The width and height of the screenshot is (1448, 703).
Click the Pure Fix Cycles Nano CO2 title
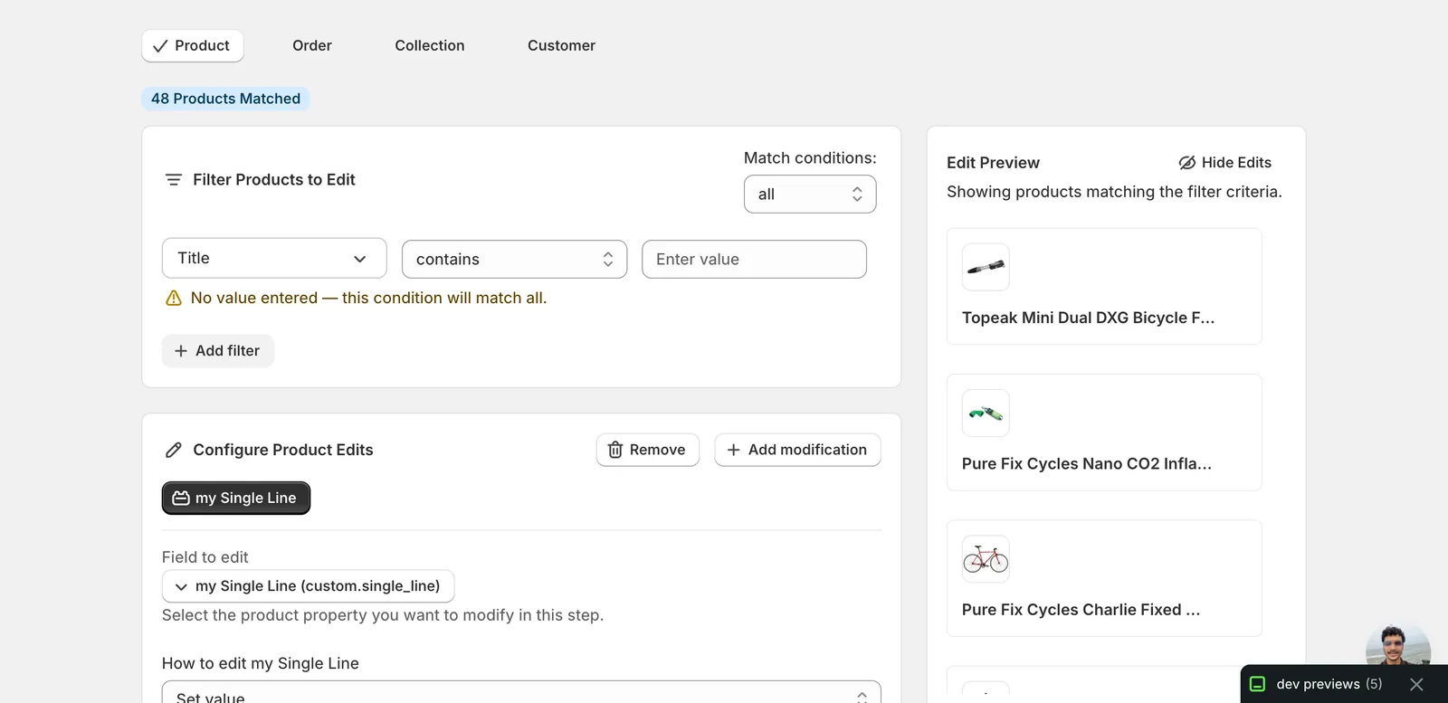click(x=1086, y=464)
